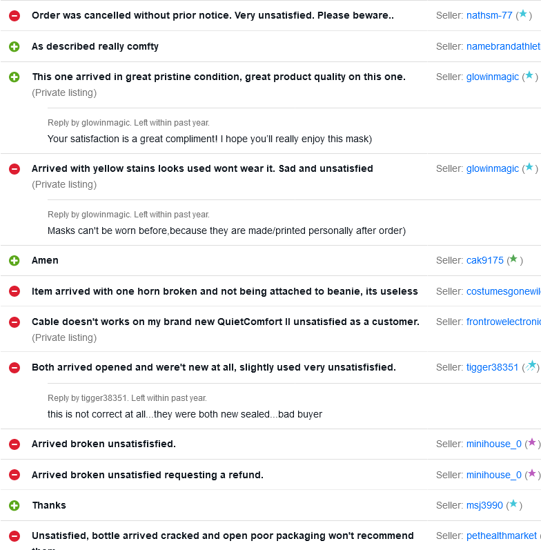Click the red icon beside the QuietComfort cable feedback
Viewport: 541px width, 550px height.
tap(14, 322)
